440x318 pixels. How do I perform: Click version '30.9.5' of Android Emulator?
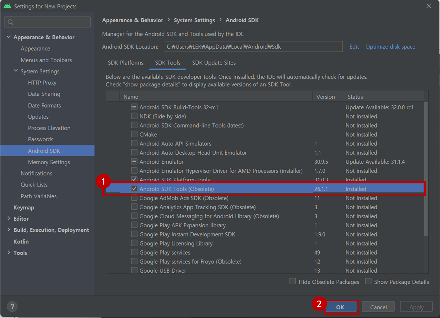(x=321, y=162)
